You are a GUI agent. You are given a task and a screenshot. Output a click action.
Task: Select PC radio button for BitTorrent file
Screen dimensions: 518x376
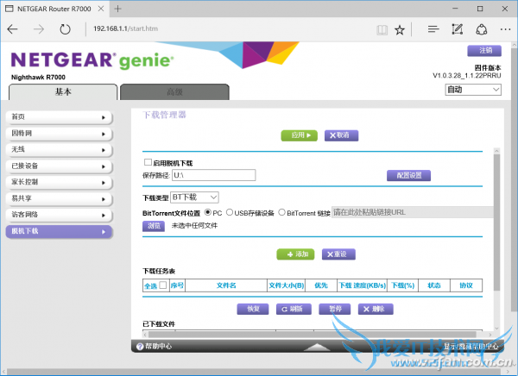[208, 212]
